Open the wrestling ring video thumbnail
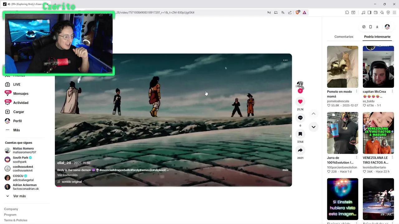 point(378,199)
